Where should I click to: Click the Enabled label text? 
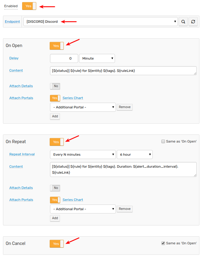tap(11, 6)
